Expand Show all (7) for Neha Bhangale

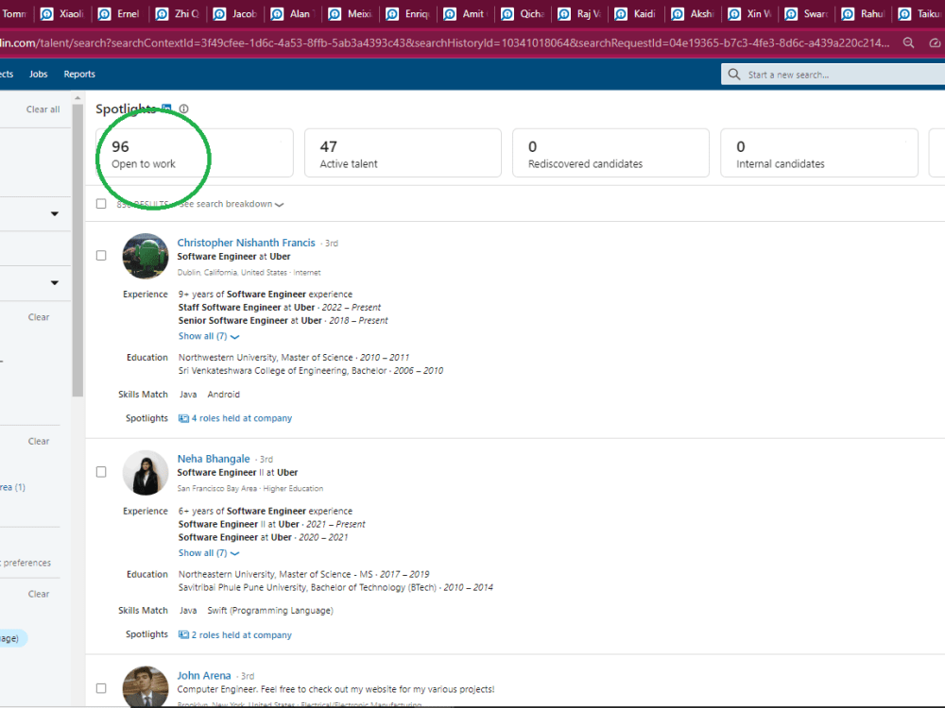[209, 552]
